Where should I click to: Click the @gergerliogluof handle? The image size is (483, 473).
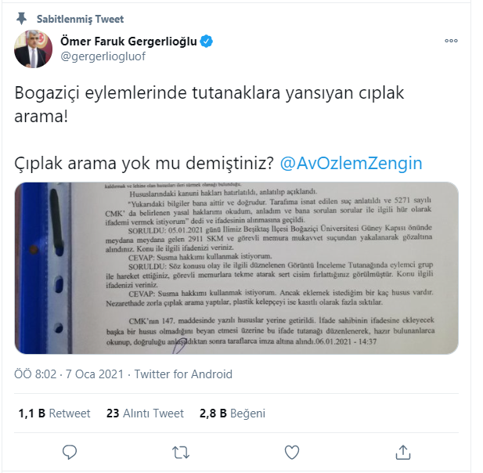(103, 56)
